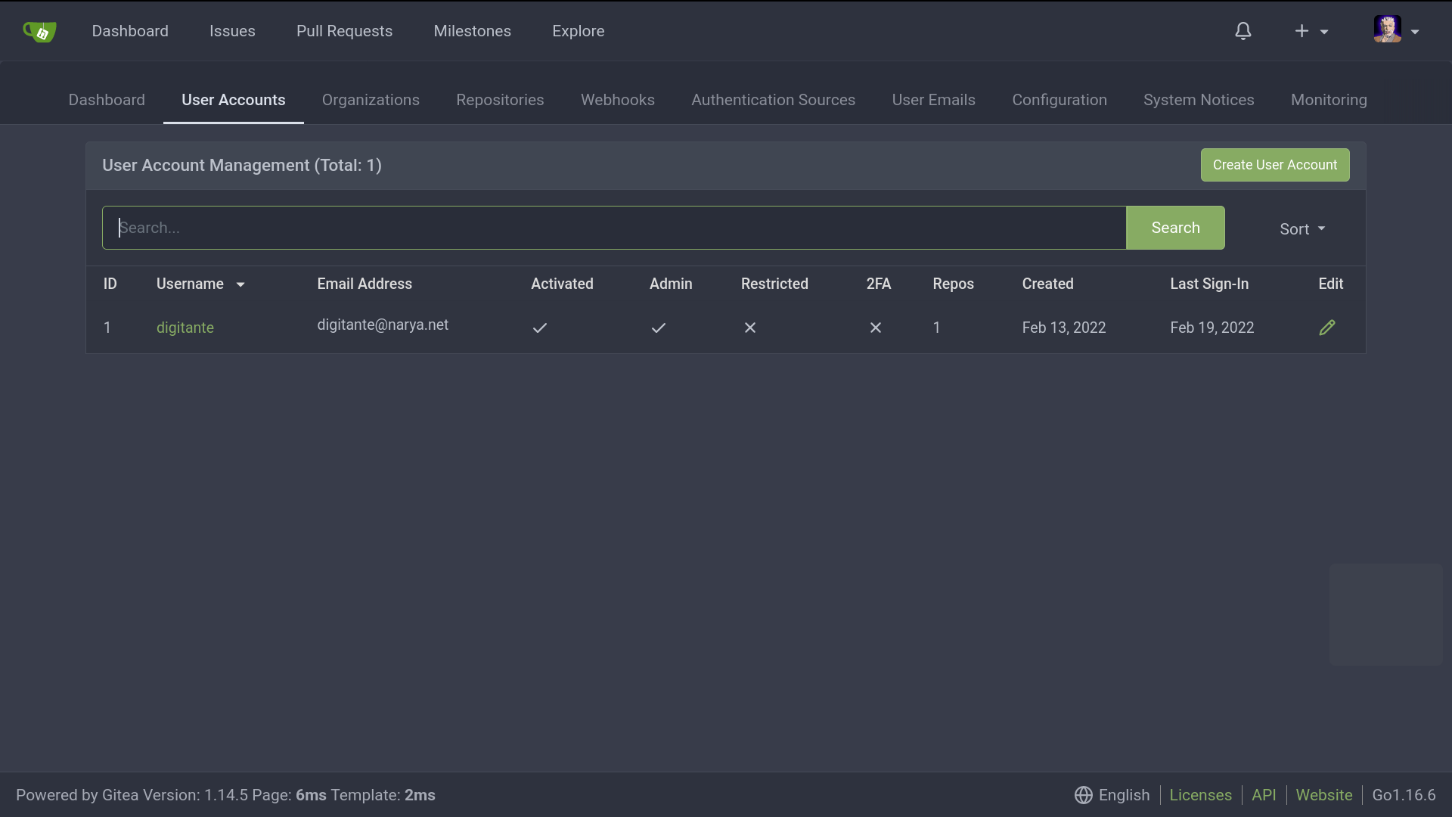
Task: Click the Admin checkmark for digitante
Action: 659,328
